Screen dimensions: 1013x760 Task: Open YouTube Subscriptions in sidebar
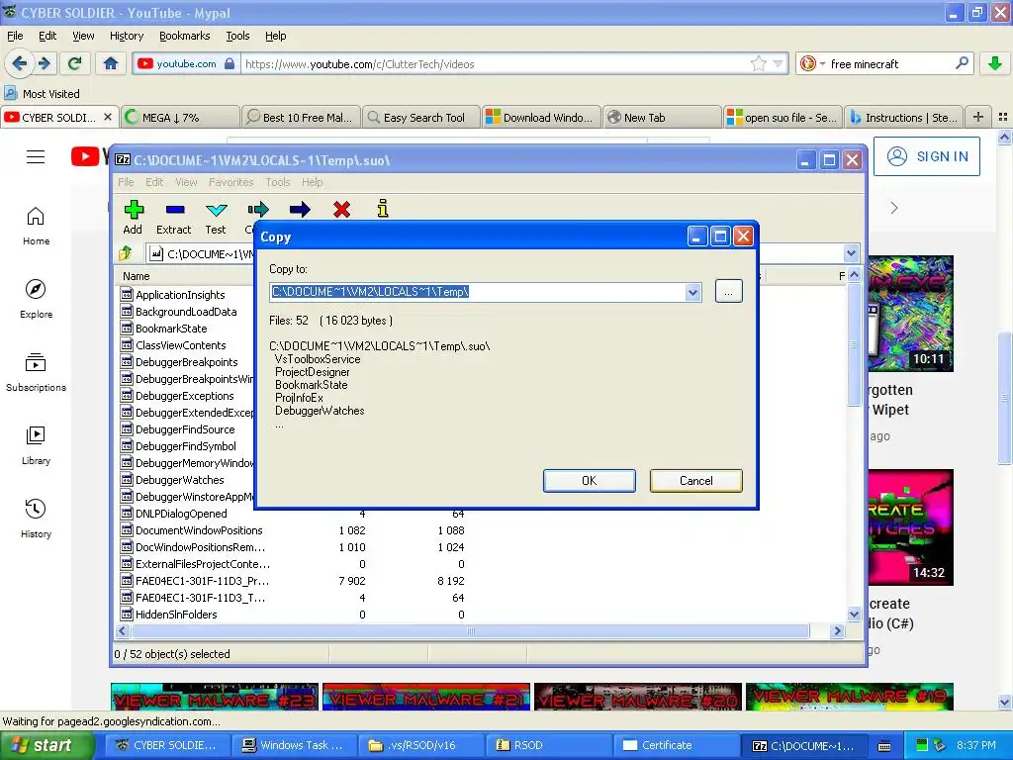click(37, 372)
